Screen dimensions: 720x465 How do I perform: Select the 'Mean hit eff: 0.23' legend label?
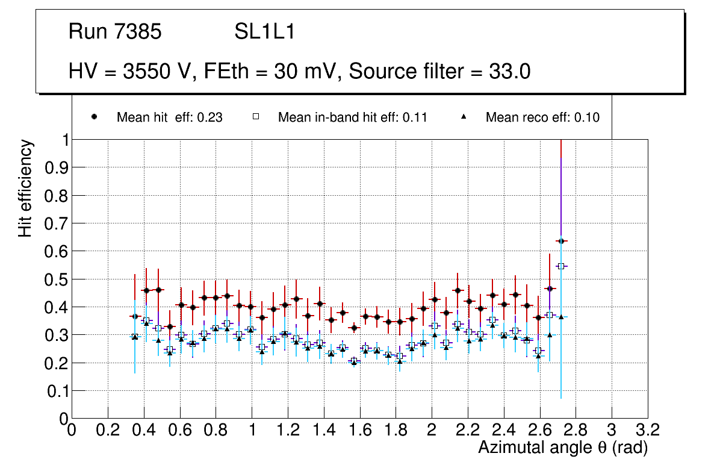pyautogui.click(x=170, y=117)
